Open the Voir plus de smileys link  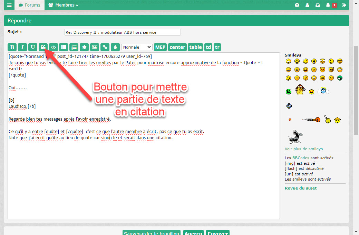tap(304, 149)
